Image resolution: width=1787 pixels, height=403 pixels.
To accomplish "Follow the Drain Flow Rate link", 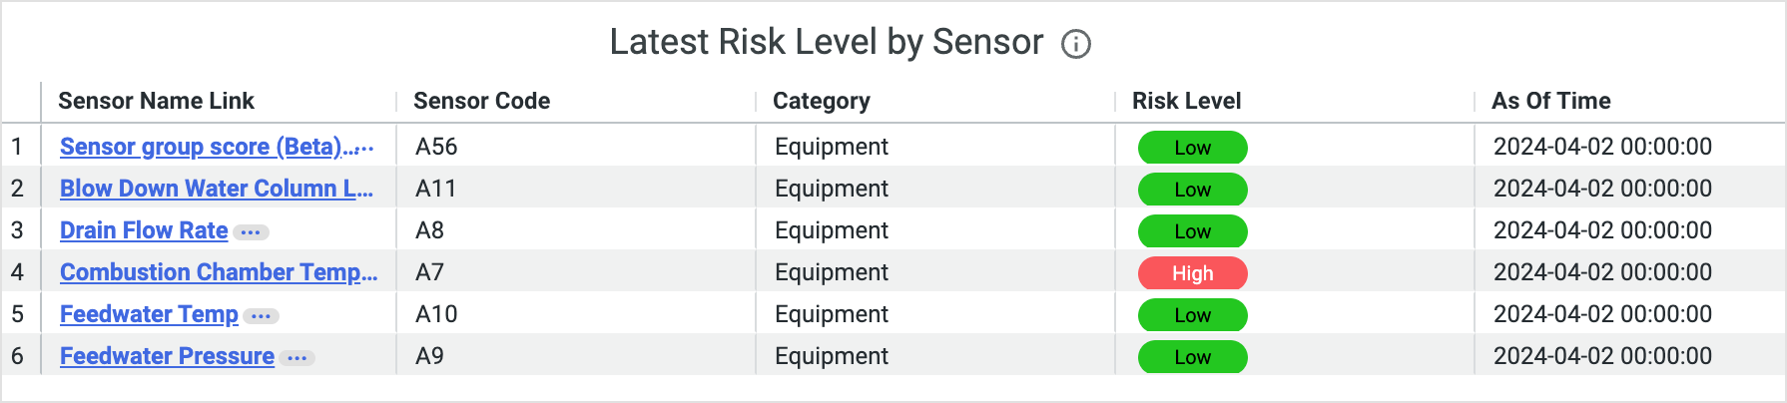I will tap(144, 230).
